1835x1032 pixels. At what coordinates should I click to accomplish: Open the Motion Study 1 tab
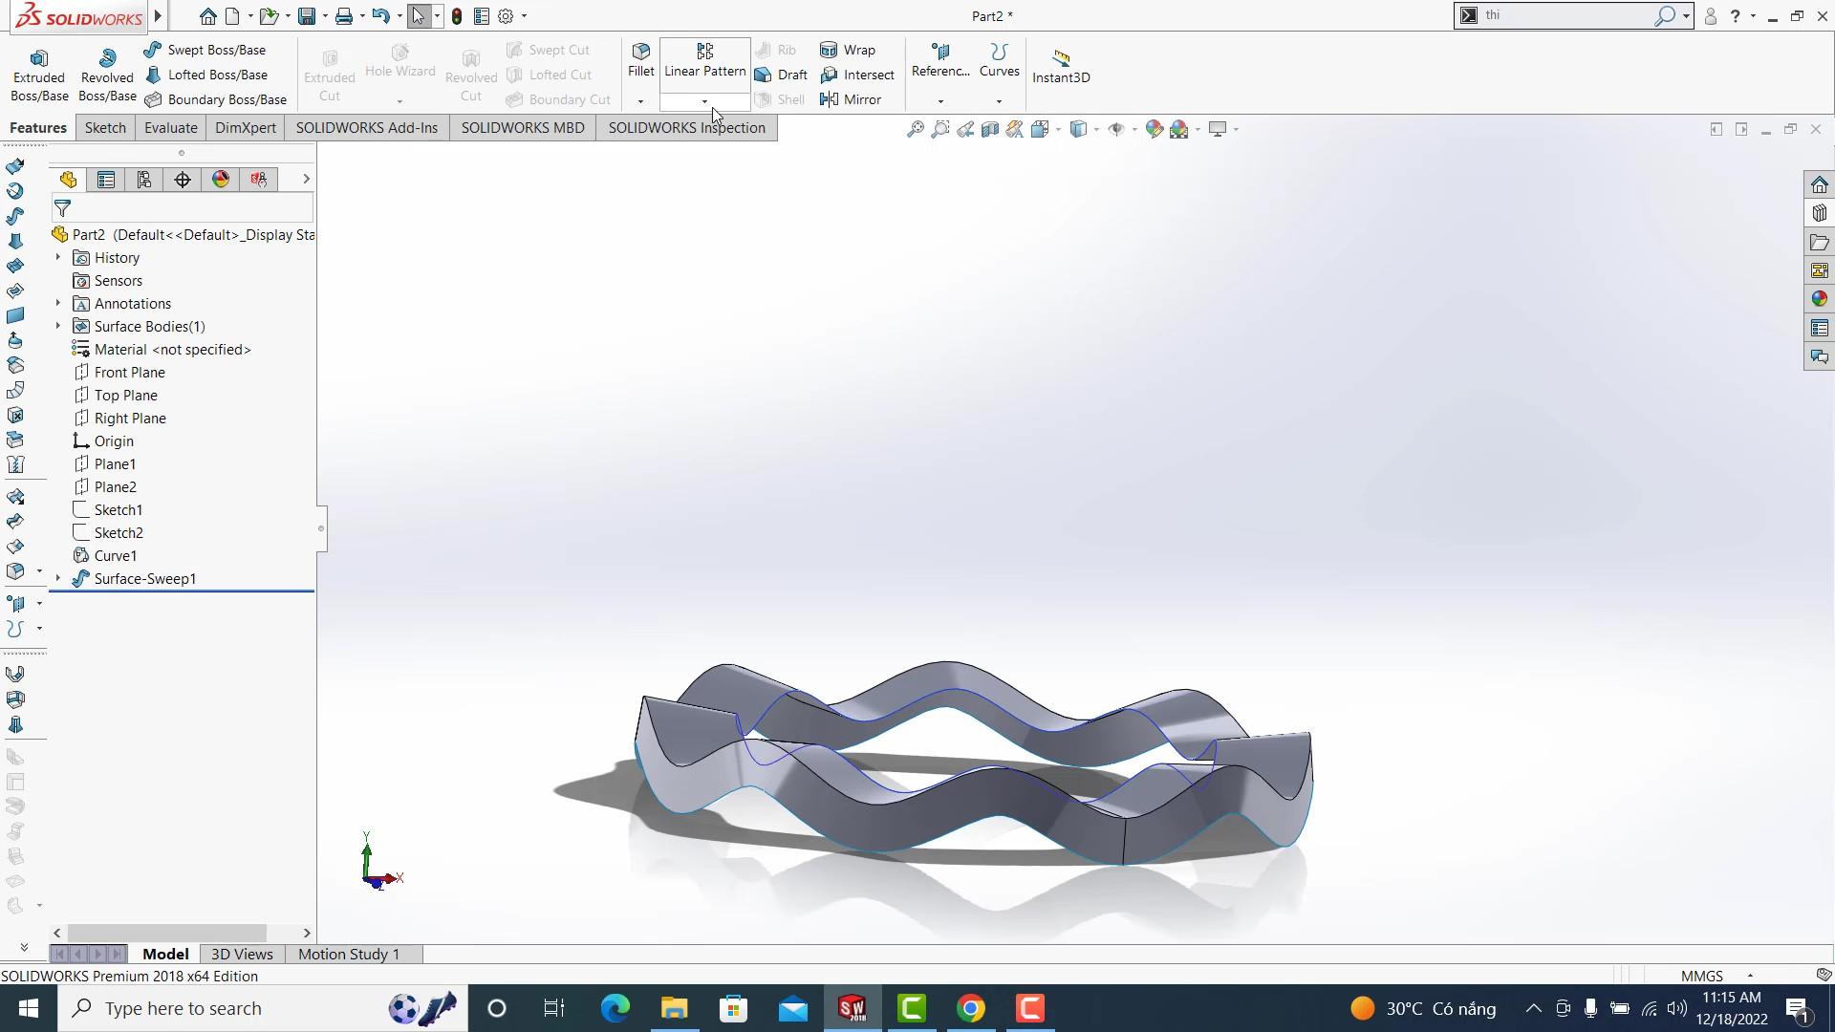coord(349,955)
